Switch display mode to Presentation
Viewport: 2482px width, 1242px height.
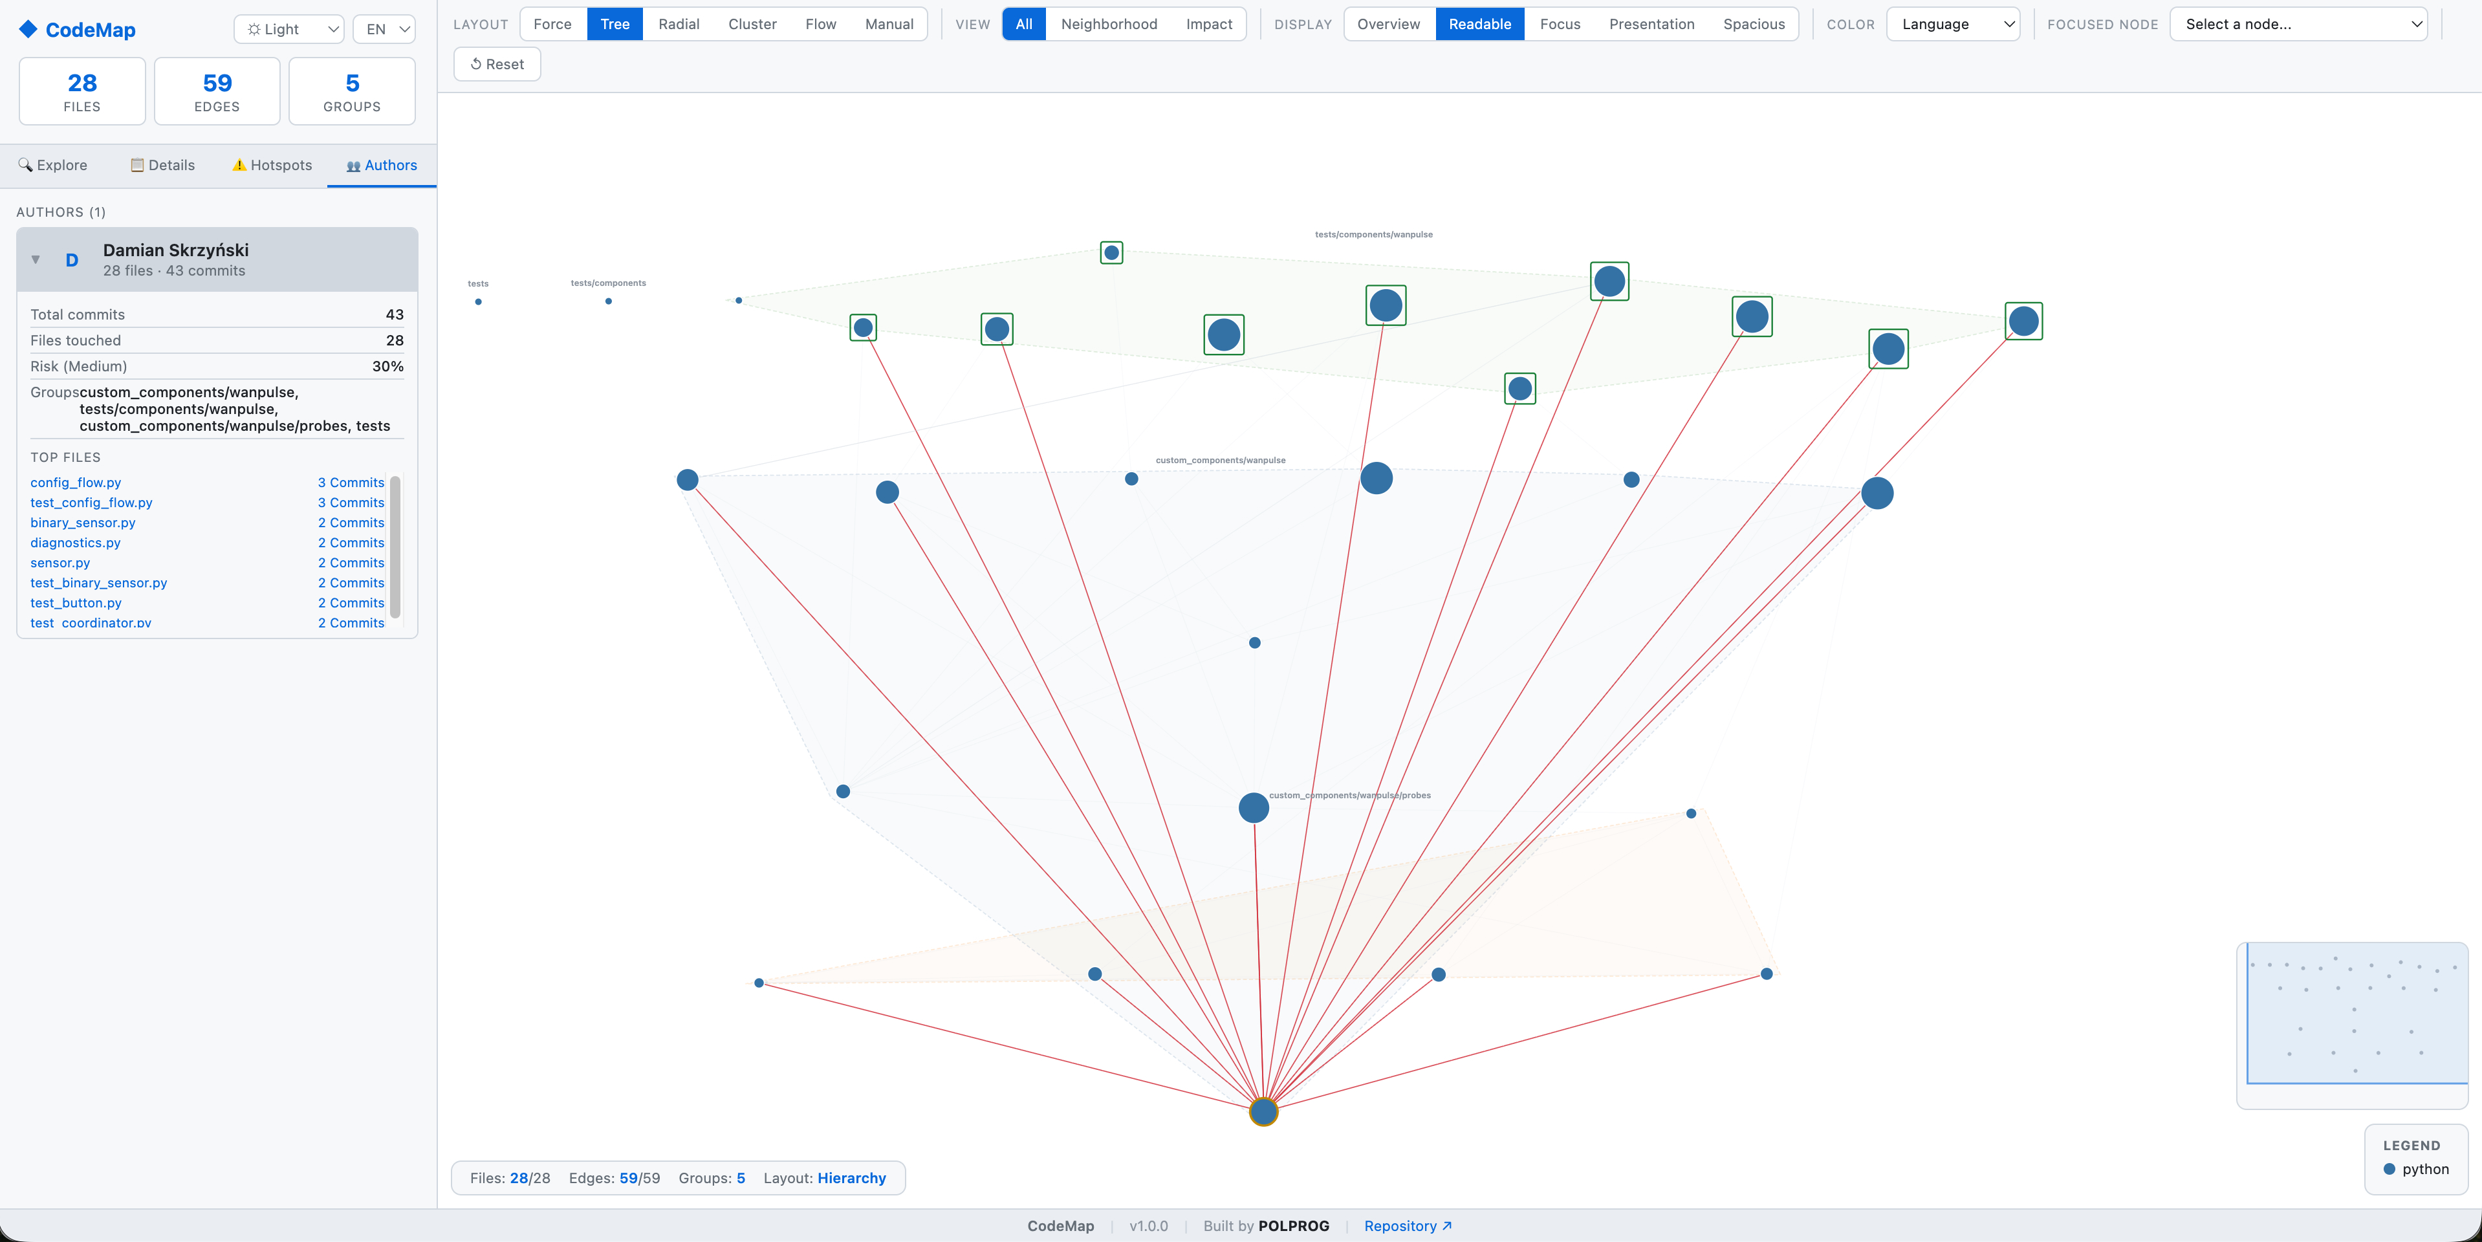point(1651,24)
